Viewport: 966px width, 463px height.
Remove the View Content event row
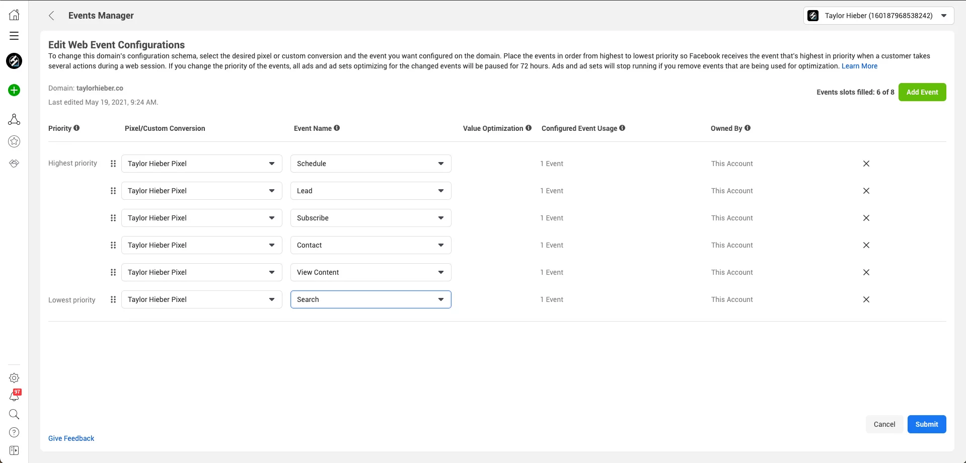point(866,272)
